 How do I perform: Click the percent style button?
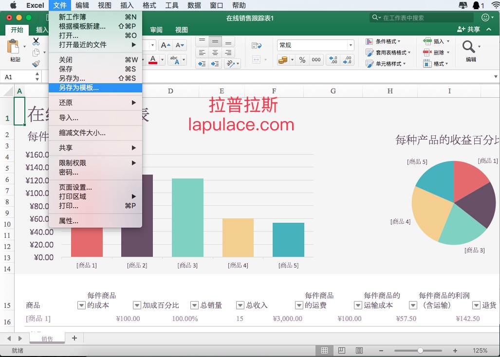click(x=302, y=60)
